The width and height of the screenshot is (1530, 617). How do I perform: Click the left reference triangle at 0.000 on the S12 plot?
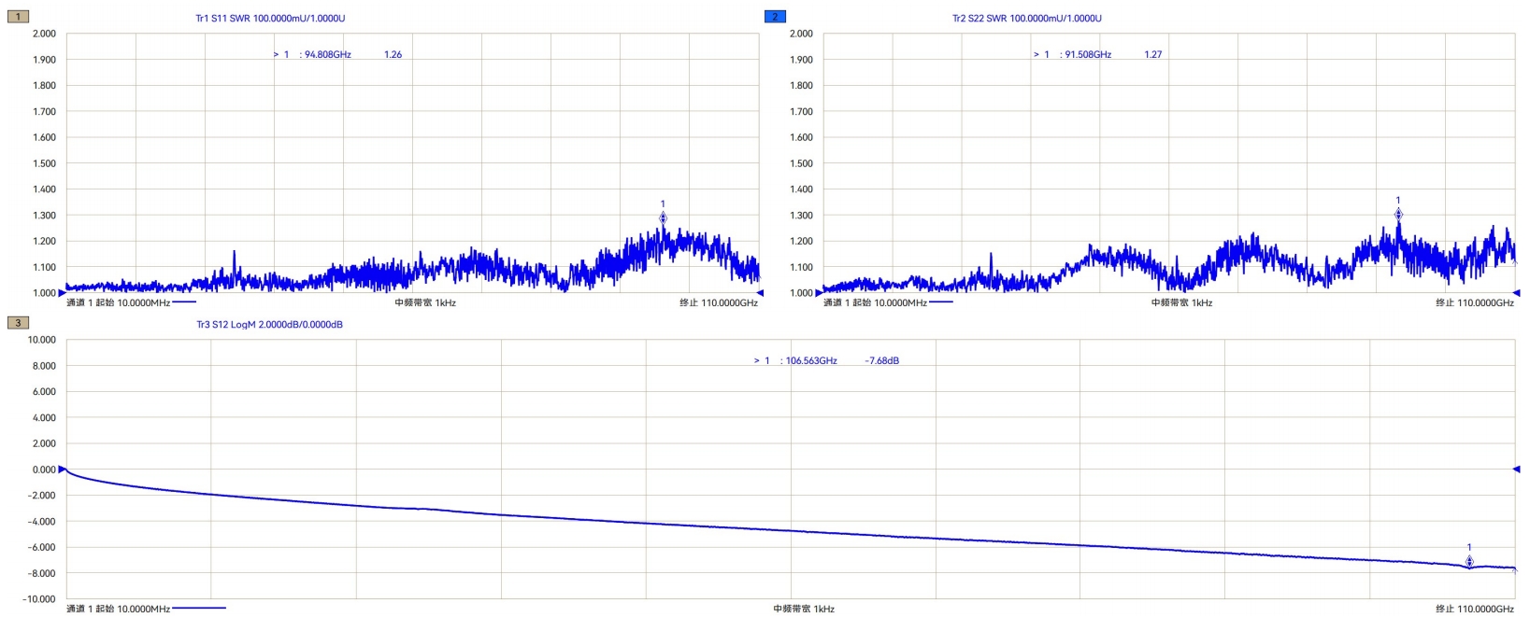point(62,470)
